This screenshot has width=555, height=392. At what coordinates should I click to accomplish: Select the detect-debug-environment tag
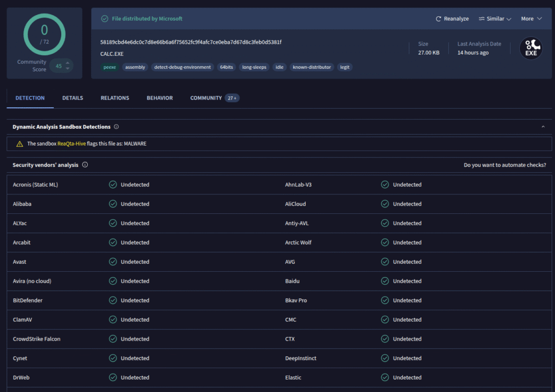[182, 67]
